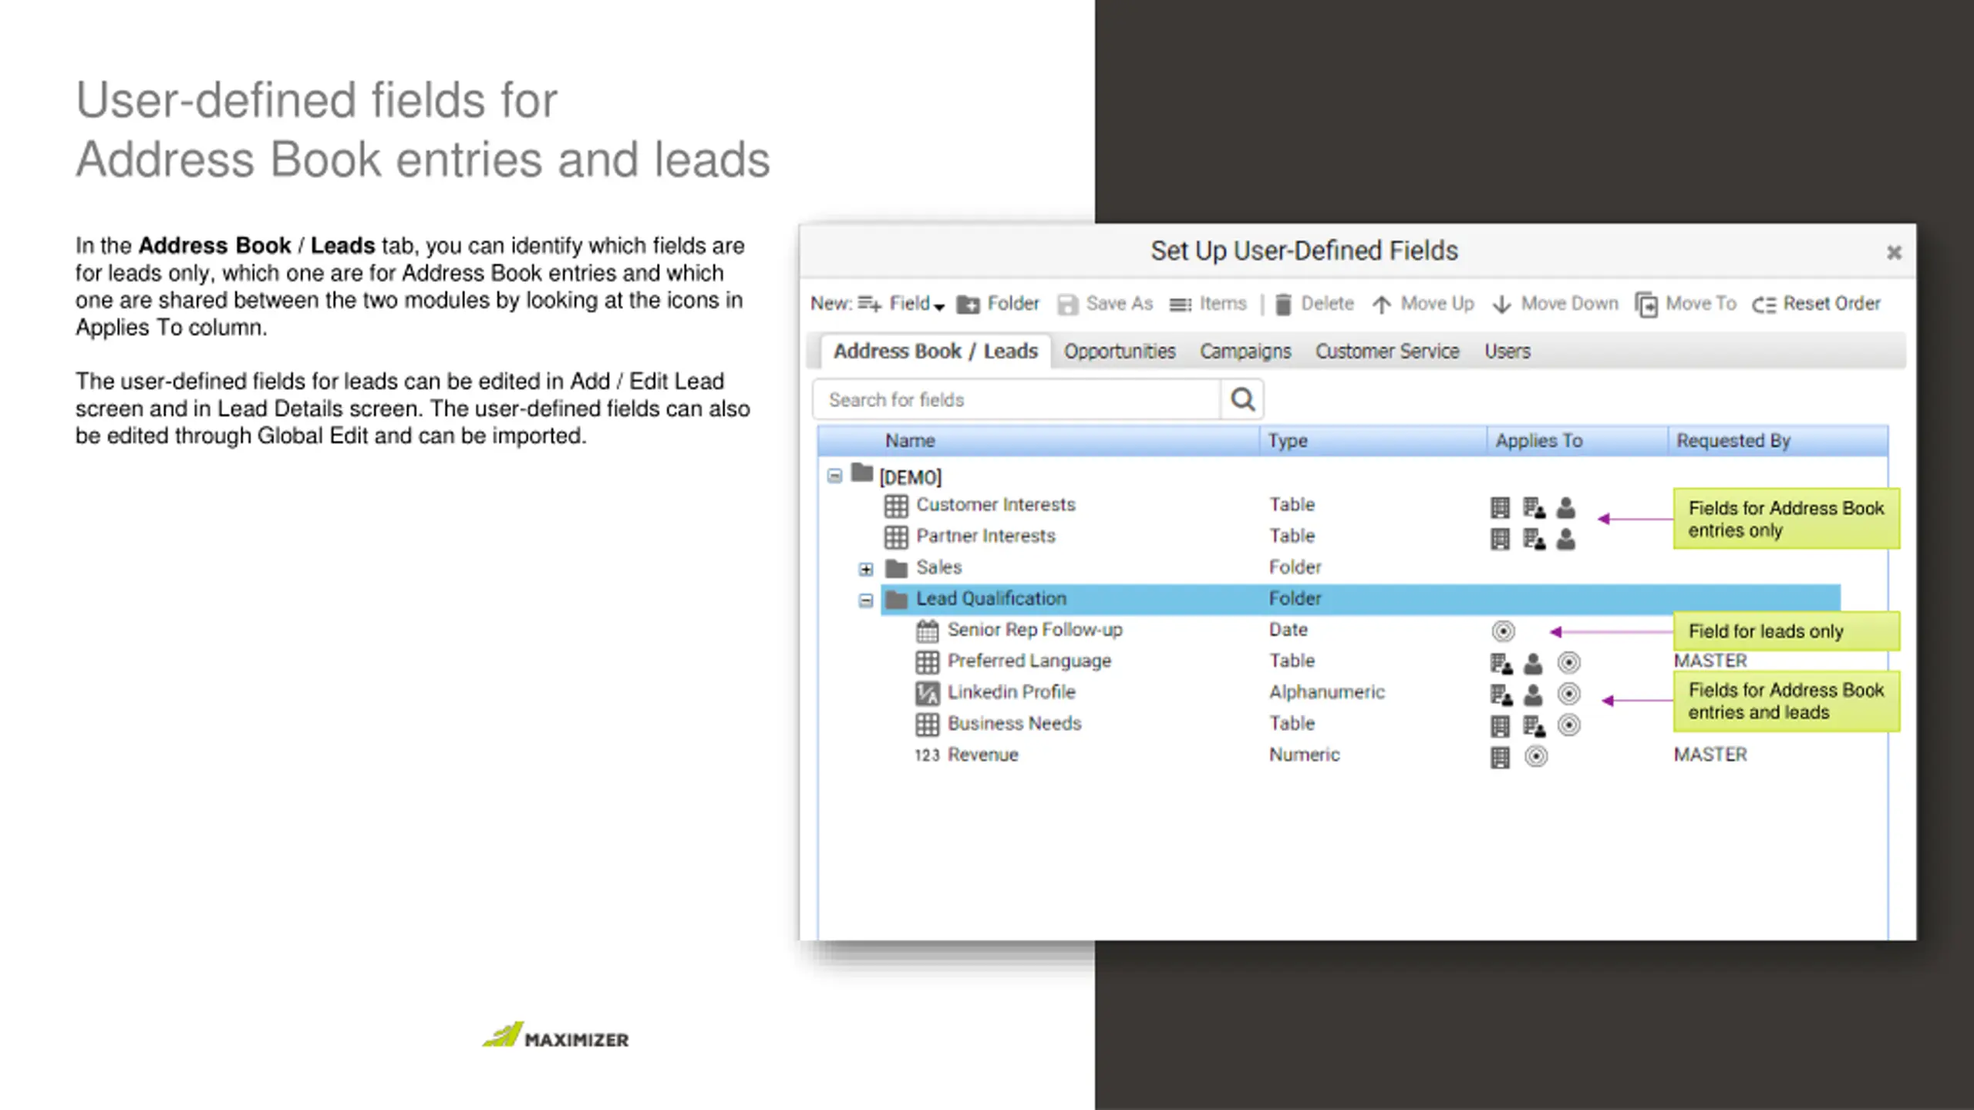
Task: Select the [DEMO] folder row
Action: click(910, 477)
